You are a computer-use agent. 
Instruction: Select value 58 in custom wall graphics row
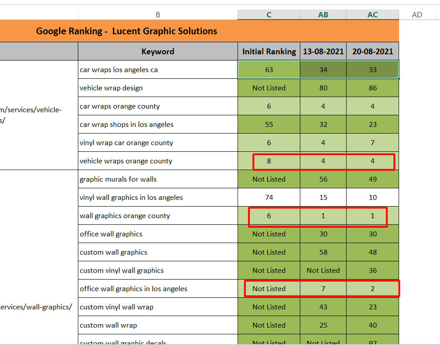click(x=323, y=252)
